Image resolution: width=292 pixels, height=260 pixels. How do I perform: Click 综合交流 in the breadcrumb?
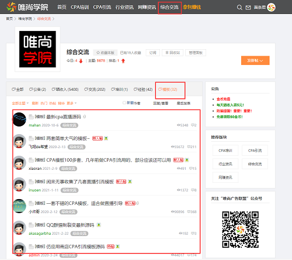pyautogui.click(x=44, y=19)
